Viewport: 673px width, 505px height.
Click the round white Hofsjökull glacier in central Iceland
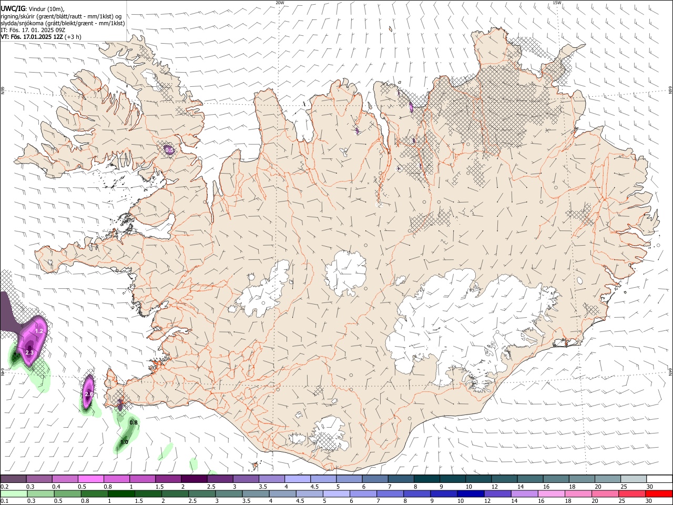coord(346,272)
